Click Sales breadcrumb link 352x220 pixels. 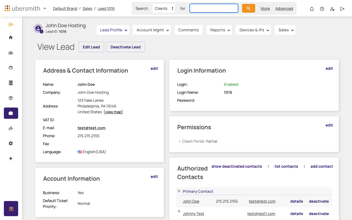tap(87, 9)
